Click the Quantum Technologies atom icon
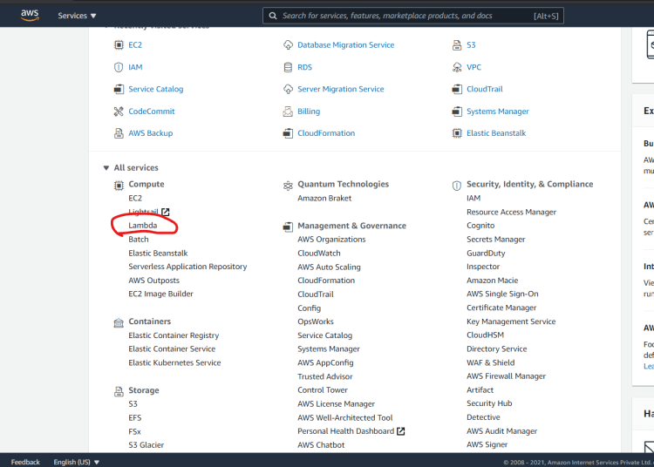654x467 pixels. [288, 186]
